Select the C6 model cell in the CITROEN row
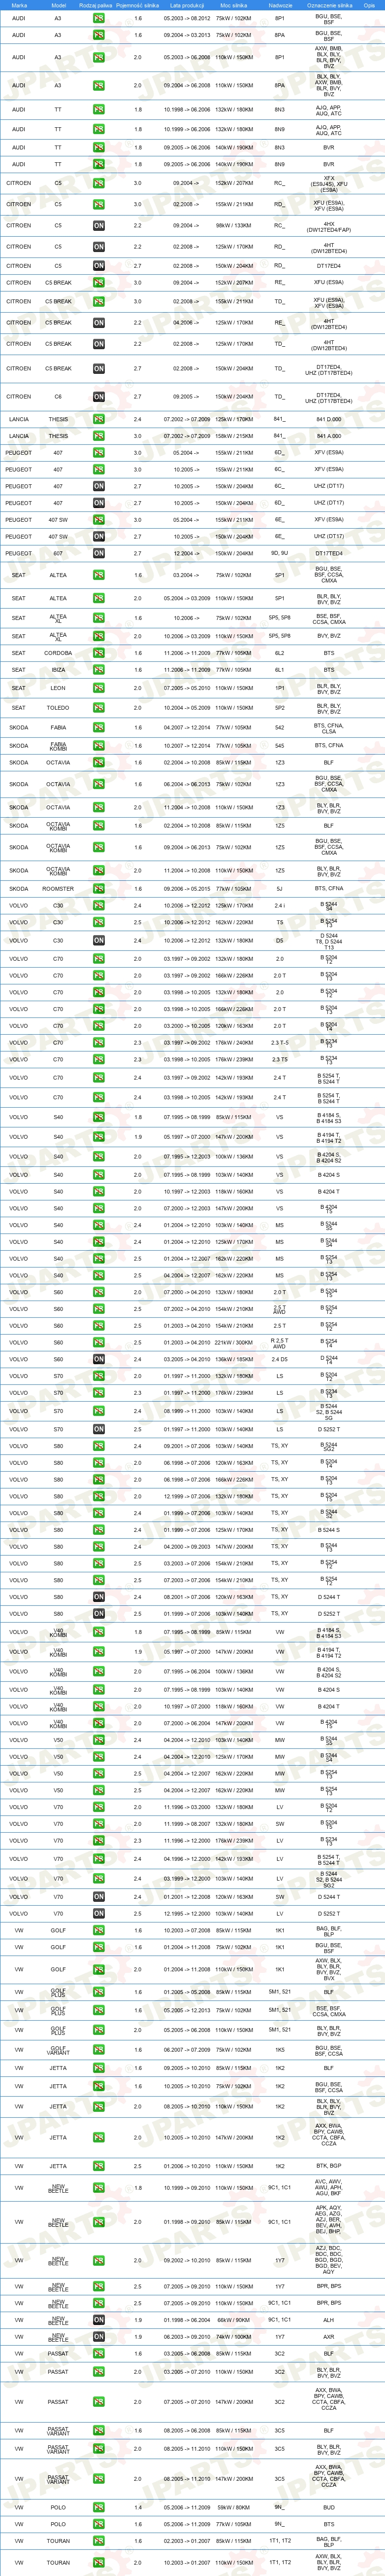Image resolution: width=385 pixels, height=2576 pixels. point(58,397)
